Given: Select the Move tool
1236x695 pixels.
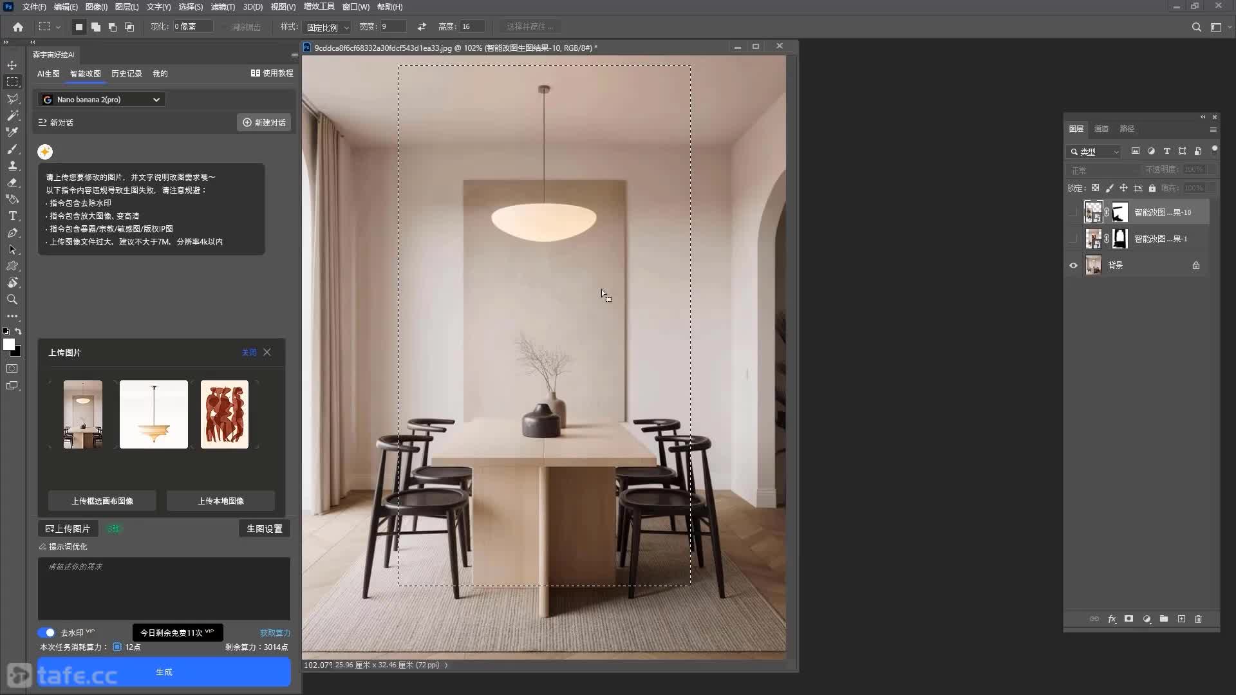Looking at the screenshot, I should coord(12,65).
